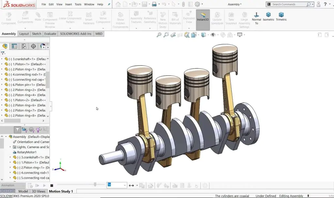The image size is (334, 198).
Task: Click the Filter Selected funnel-arrow icon
Action: [38, 129]
